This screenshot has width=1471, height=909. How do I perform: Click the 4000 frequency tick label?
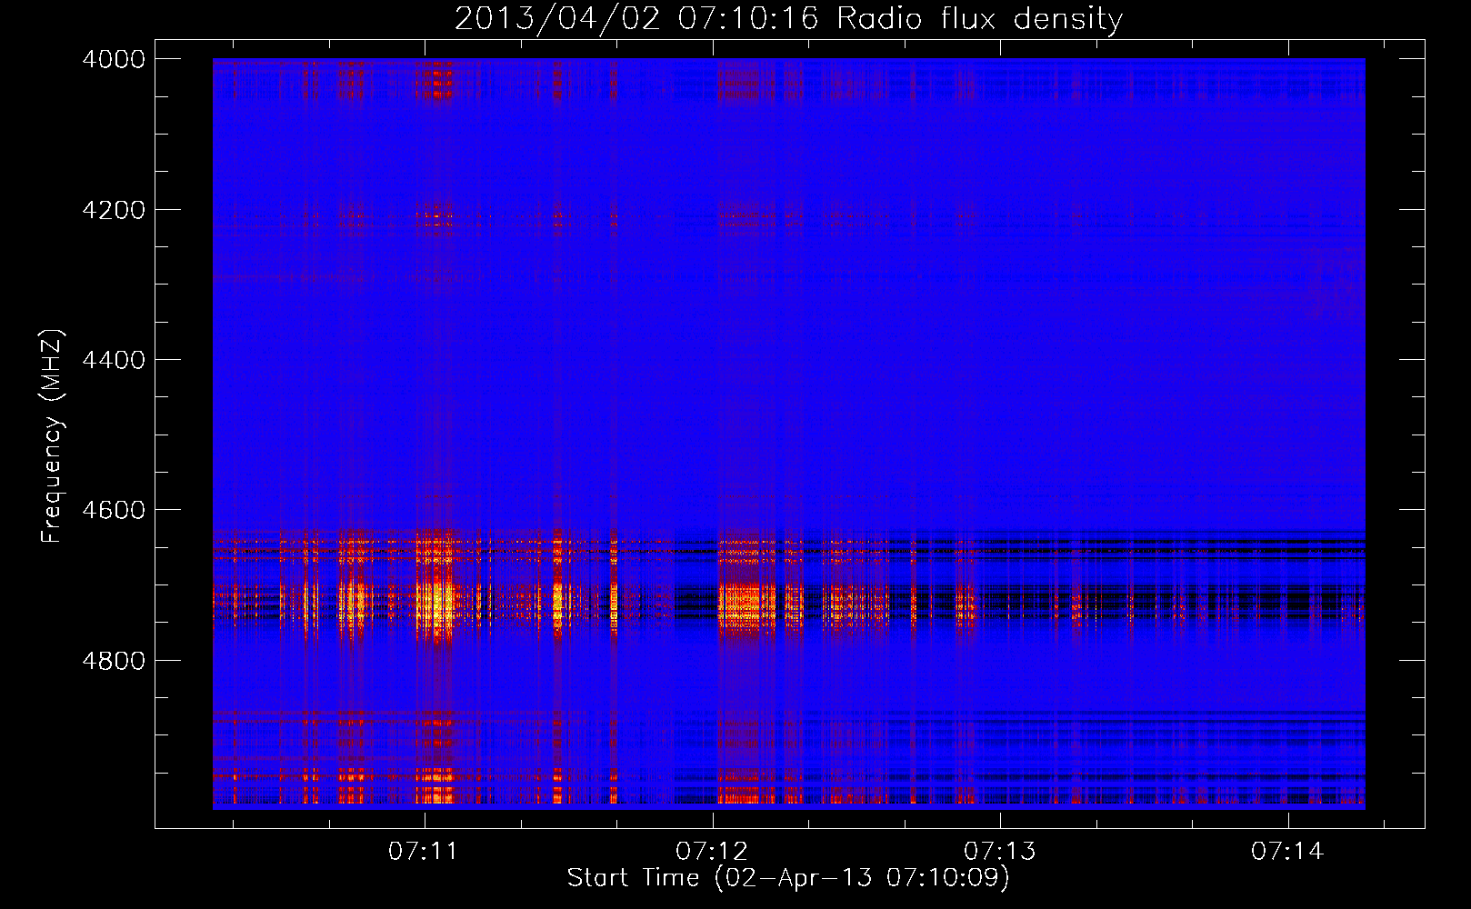[114, 59]
